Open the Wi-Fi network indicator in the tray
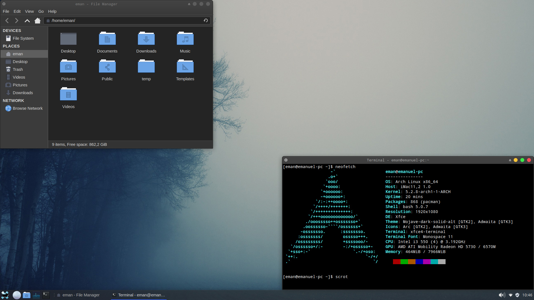The height and width of the screenshot is (300, 534). pyautogui.click(x=511, y=295)
